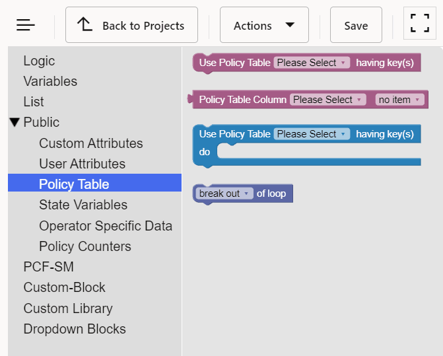Select the Logic category
This screenshot has height=356, width=443.
39,61
